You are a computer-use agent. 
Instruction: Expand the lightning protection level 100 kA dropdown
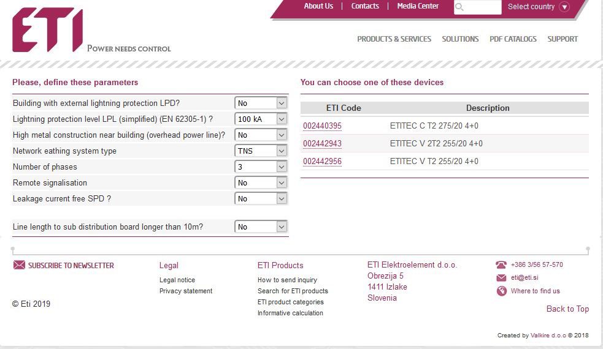coord(261,119)
